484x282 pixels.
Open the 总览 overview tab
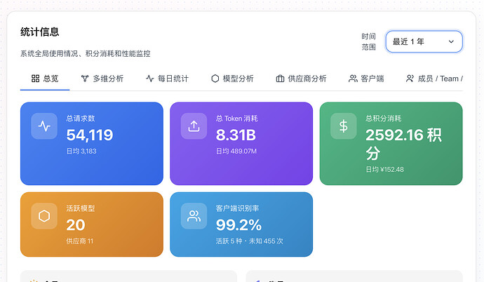click(45, 79)
